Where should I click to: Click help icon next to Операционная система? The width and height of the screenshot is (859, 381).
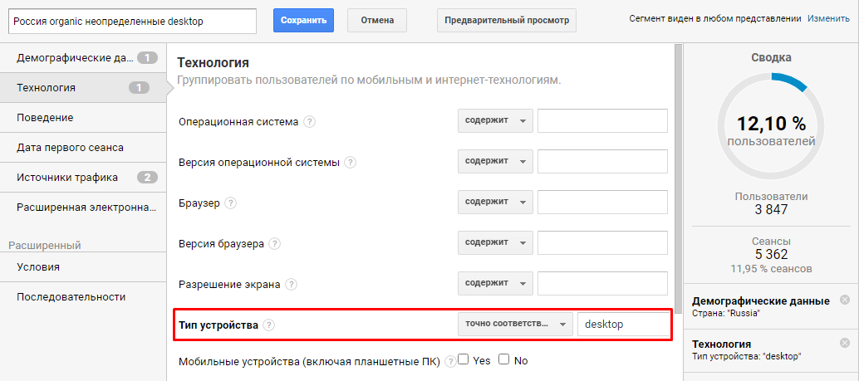coord(310,122)
